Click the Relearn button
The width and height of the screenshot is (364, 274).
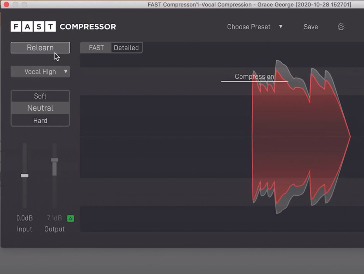[40, 47]
